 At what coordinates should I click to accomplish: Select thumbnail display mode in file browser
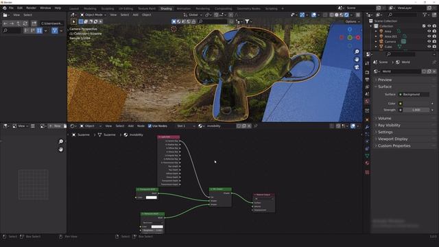pyautogui.click(x=39, y=30)
